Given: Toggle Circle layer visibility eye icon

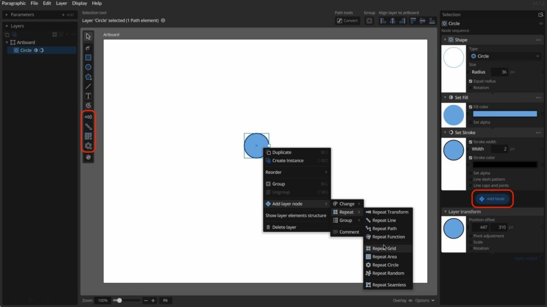Looking at the screenshot, I should 541,24.
